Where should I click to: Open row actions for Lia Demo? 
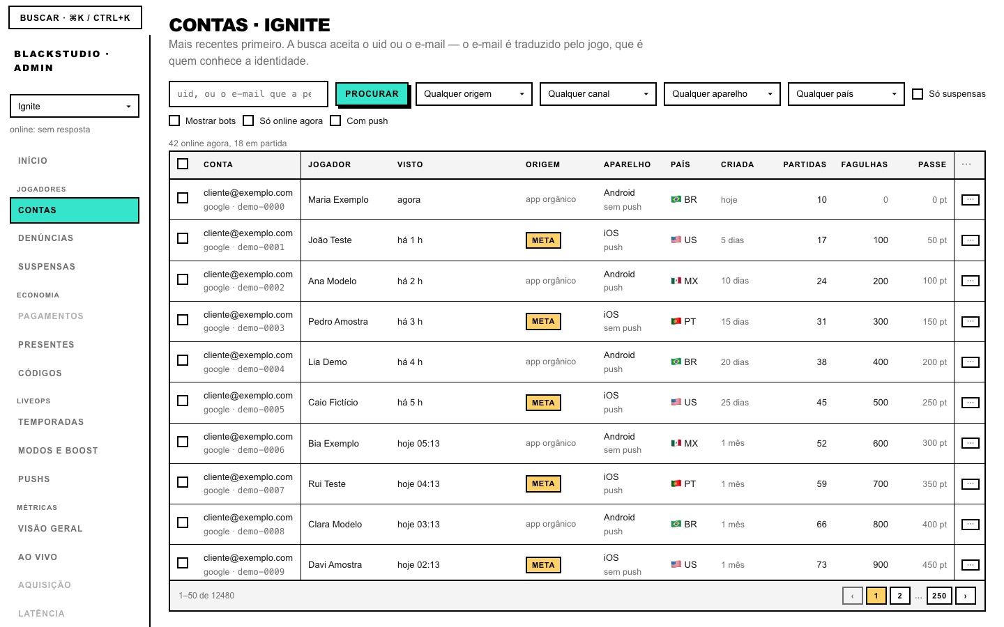(970, 362)
